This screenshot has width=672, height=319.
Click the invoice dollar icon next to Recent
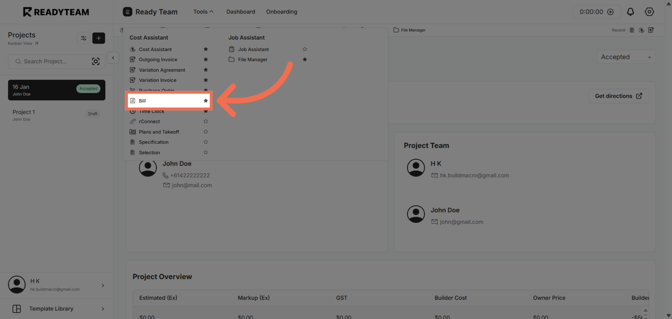(x=641, y=30)
